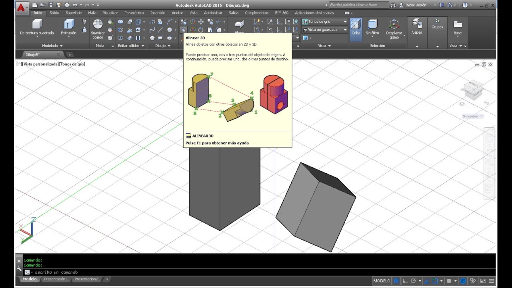Click the Open file icon in quick access toolbar
This screenshot has height=288, width=512.
pos(43,5)
